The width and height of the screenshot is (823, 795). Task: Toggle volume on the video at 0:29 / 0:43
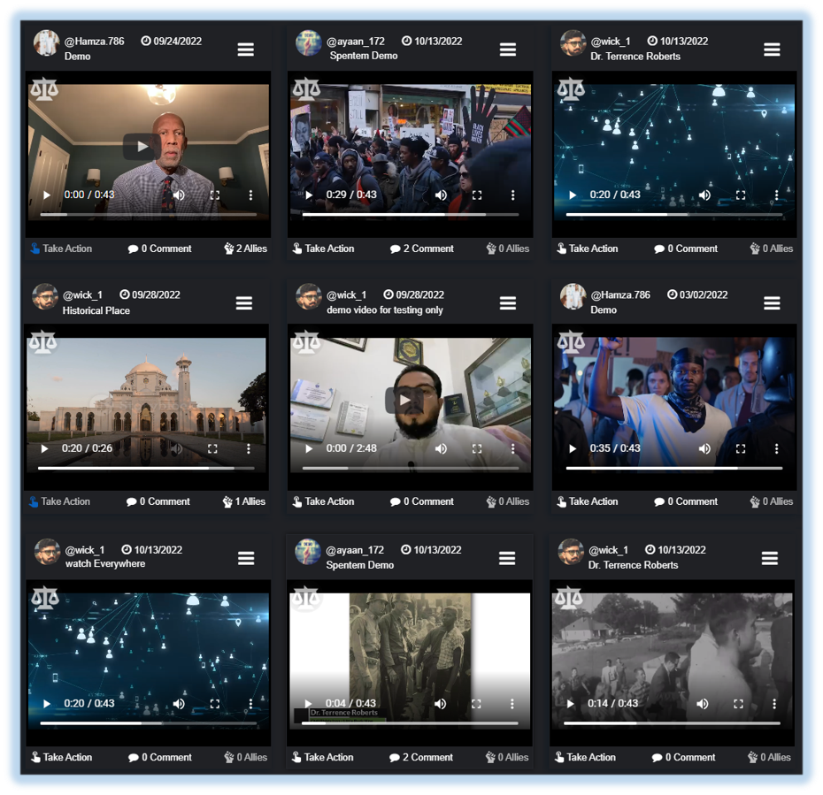tap(441, 195)
